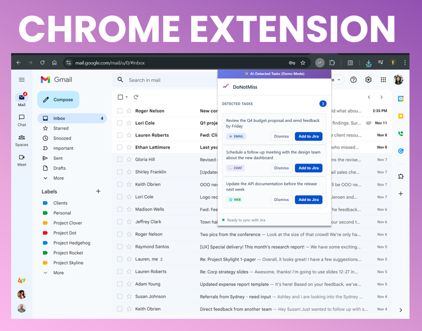The width and height of the screenshot is (422, 331).
Task: Reload the page with refresh icon
Action: click(x=42, y=63)
